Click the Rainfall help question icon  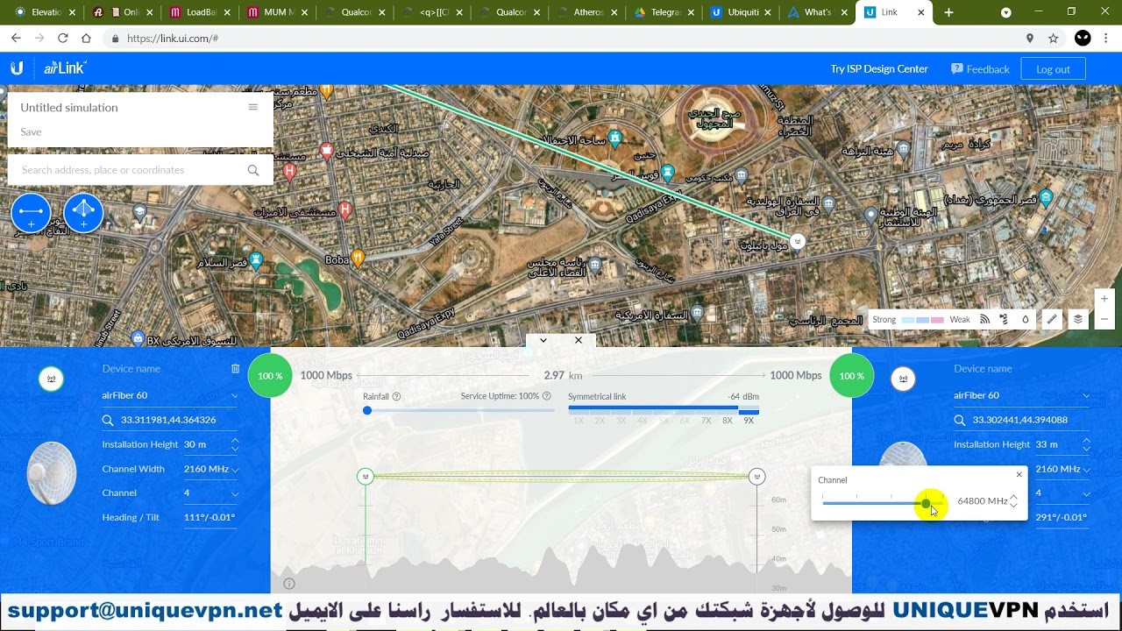tap(396, 397)
